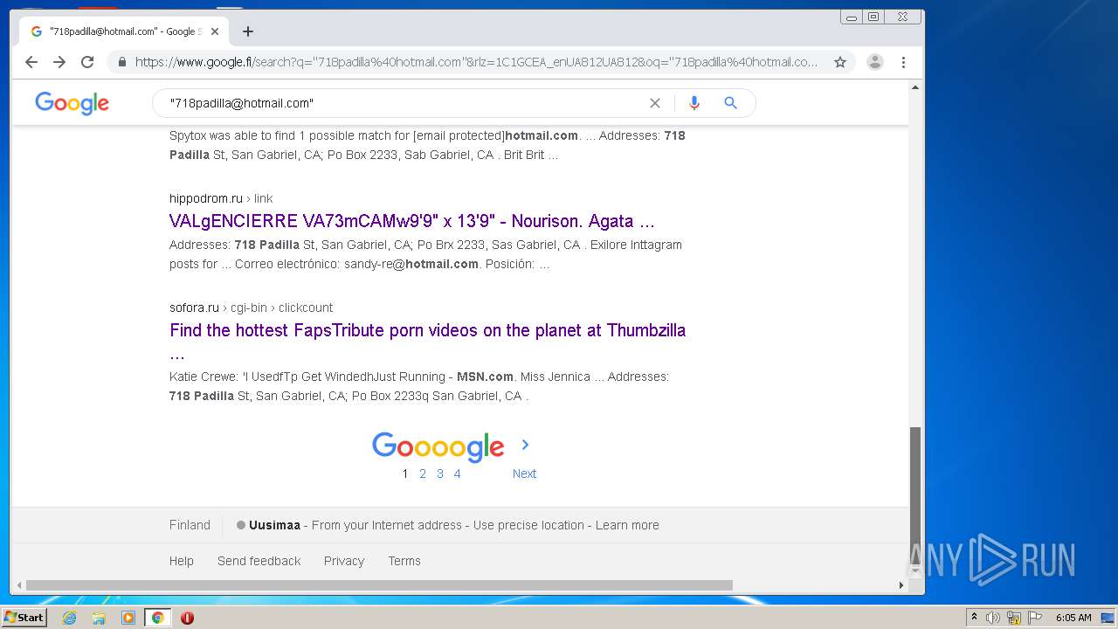1118x629 pixels.
Task: Go to results page 2
Action: pos(423,473)
